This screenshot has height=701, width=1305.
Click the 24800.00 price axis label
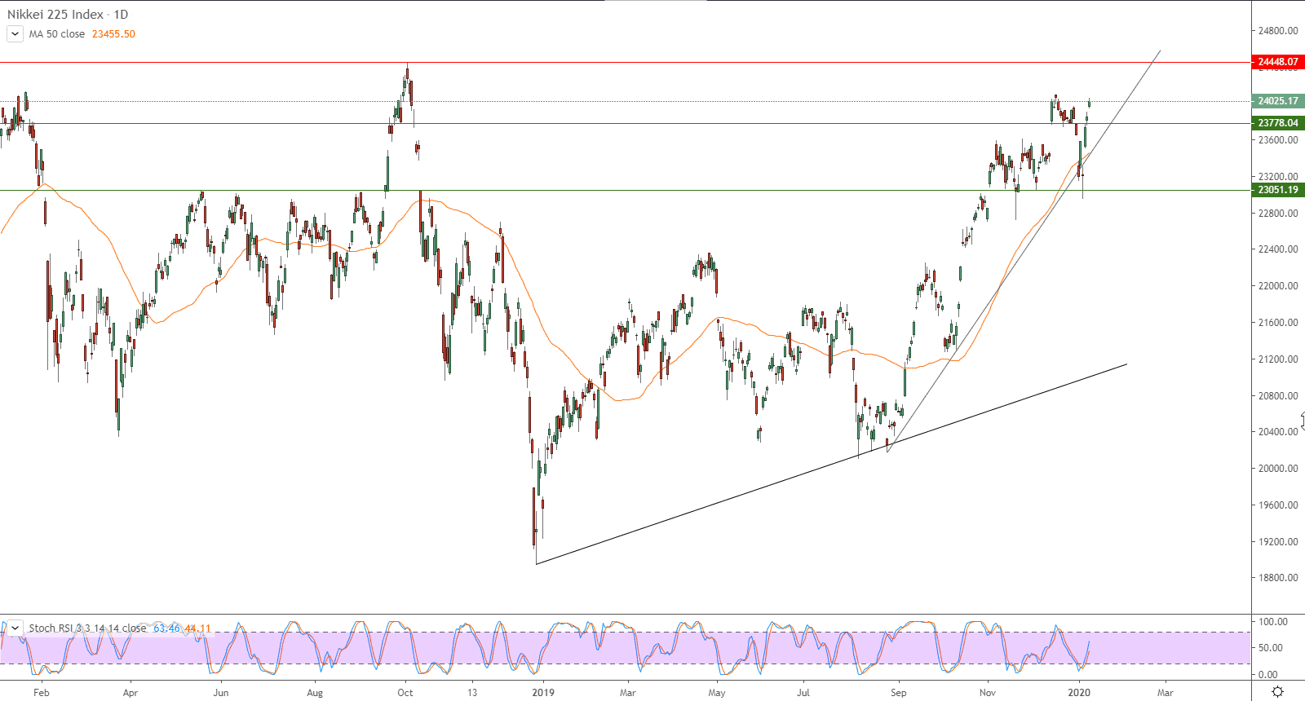(x=1278, y=31)
